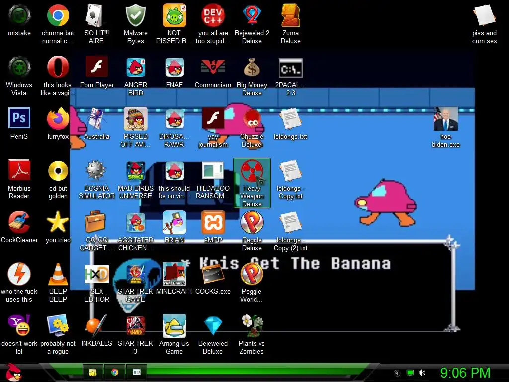509x382 pixels.
Task: Launch Zuma Deluxe
Action: coord(290,15)
